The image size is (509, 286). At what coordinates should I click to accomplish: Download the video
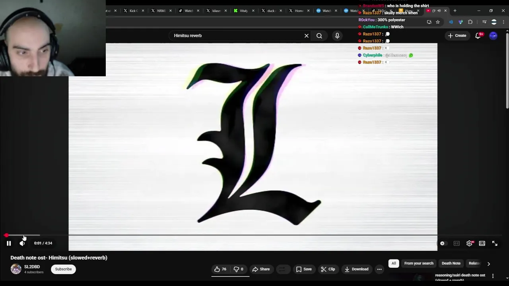[357, 269]
